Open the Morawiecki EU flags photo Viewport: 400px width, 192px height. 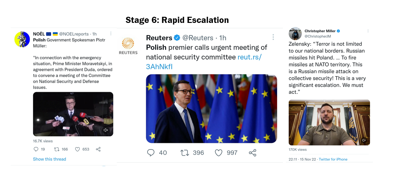click(x=211, y=108)
